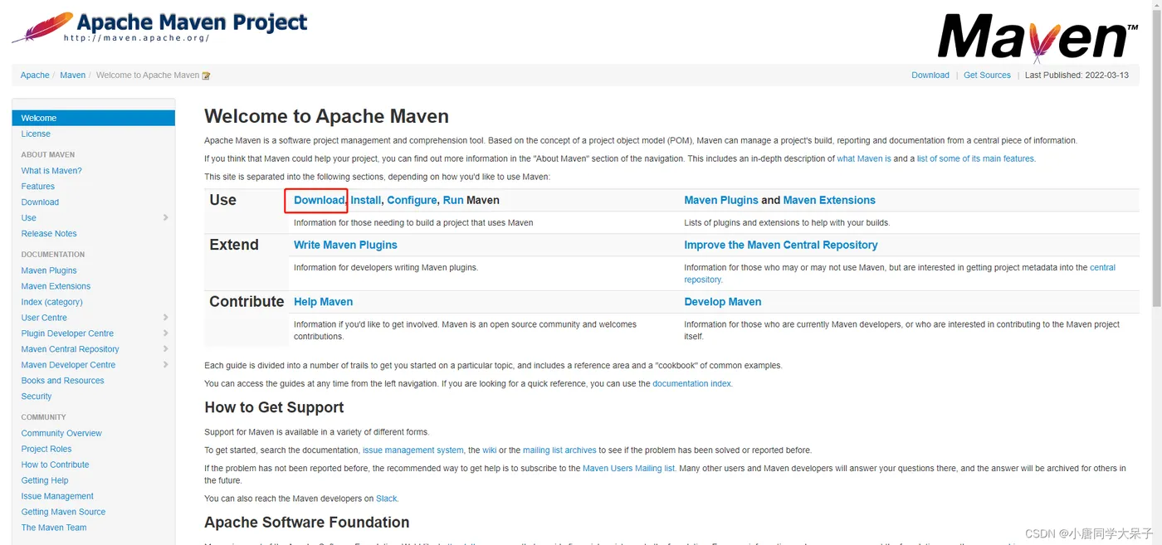Click Last Published: 2022-03-13 text

click(x=1077, y=75)
